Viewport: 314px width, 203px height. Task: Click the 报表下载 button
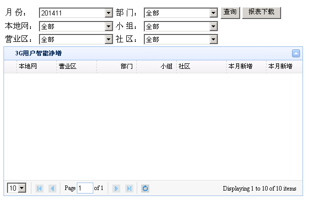[x=262, y=13]
